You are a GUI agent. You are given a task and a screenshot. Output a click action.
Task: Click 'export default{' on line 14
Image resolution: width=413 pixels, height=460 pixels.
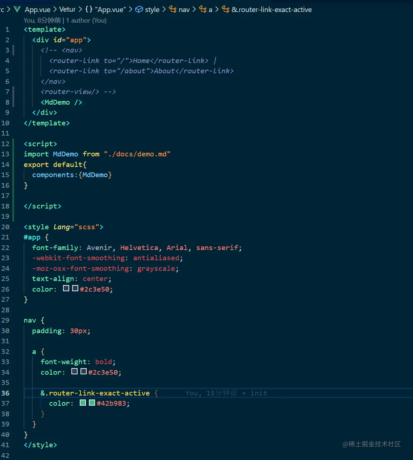click(55, 164)
